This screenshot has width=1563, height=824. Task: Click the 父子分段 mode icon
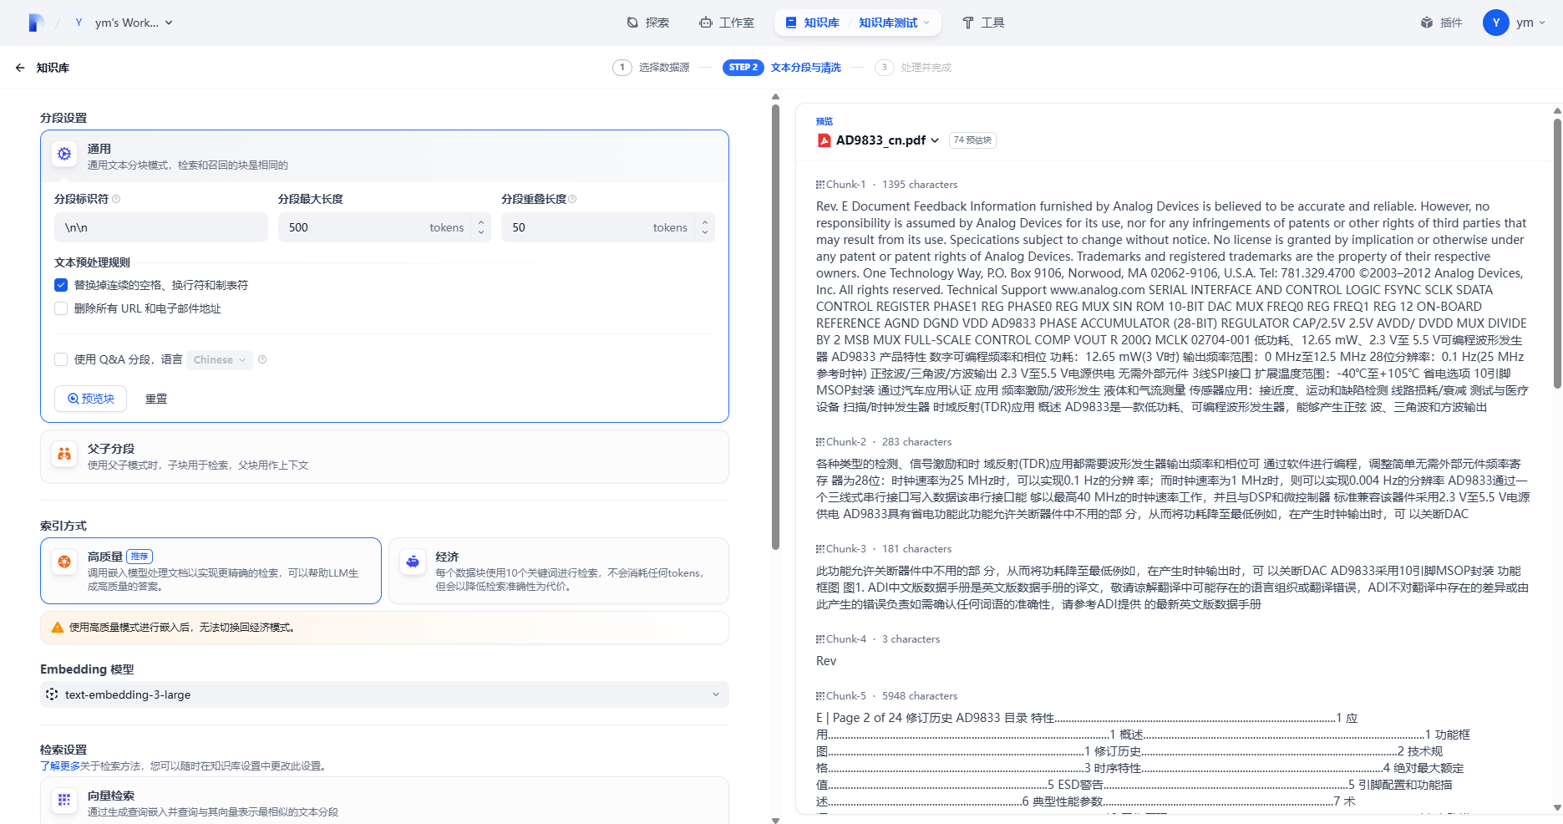pyautogui.click(x=64, y=454)
